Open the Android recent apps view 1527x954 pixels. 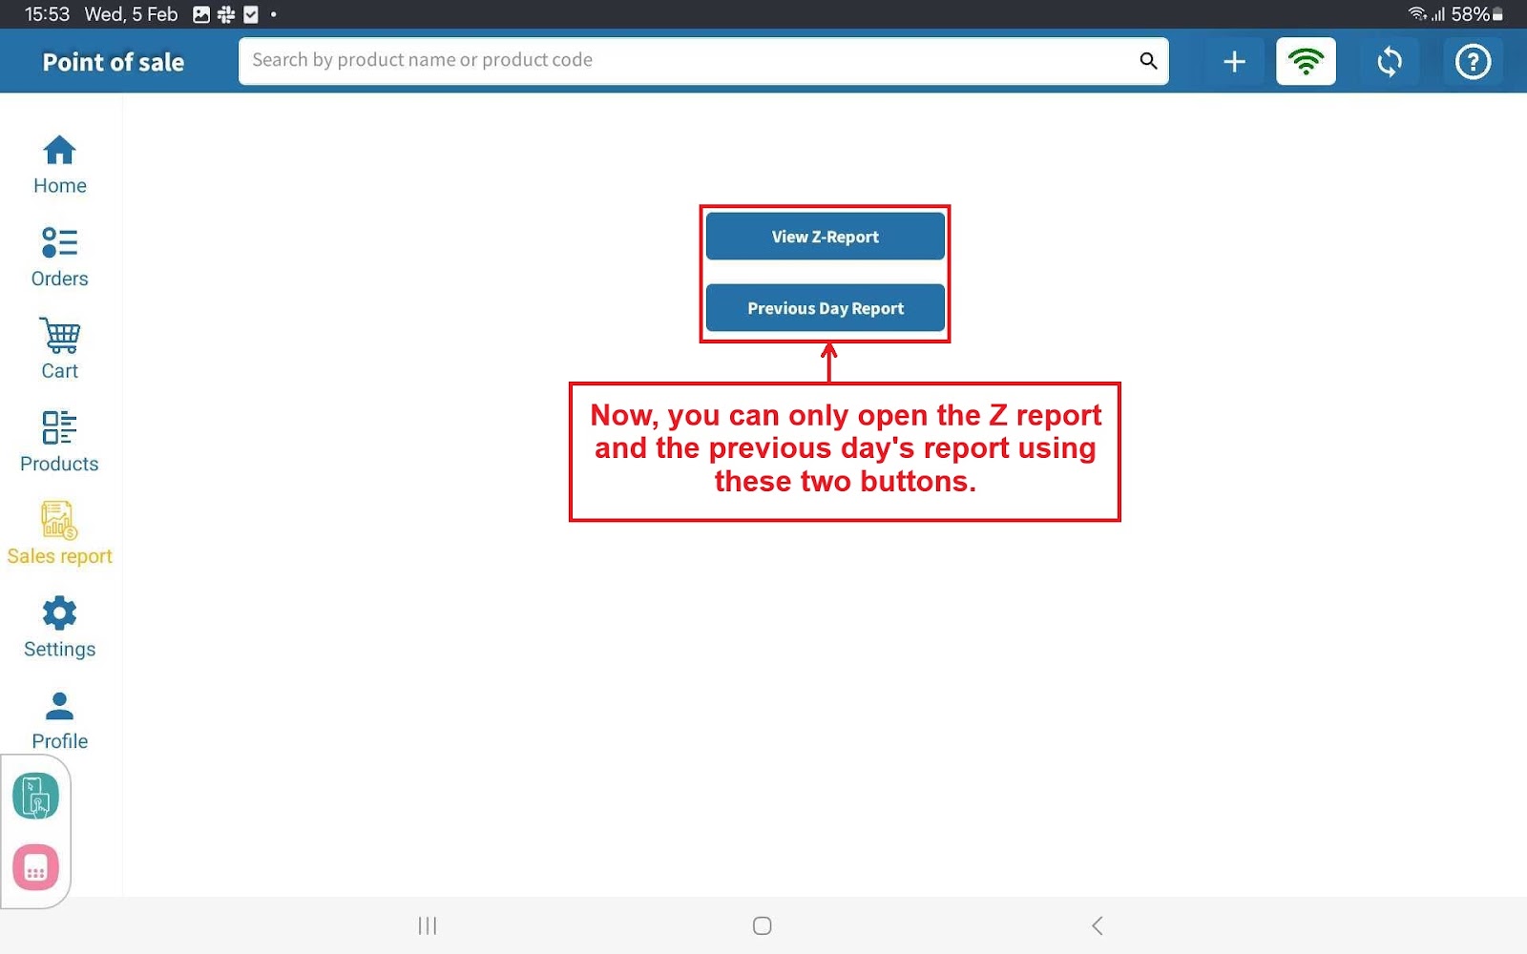[428, 925]
